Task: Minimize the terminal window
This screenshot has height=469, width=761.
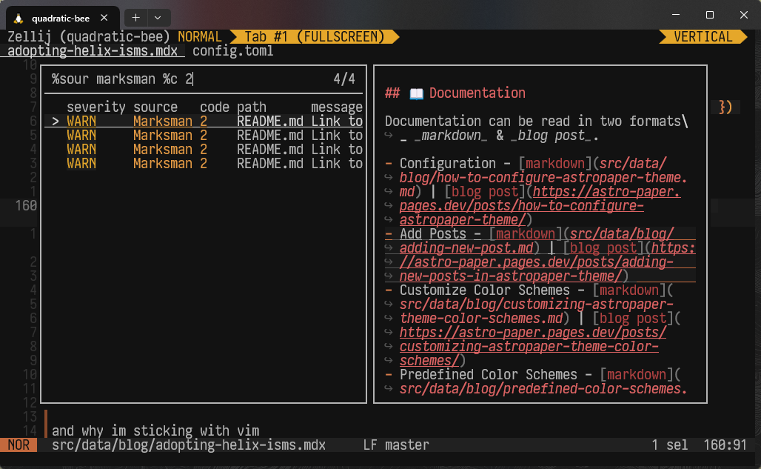Action: point(676,15)
